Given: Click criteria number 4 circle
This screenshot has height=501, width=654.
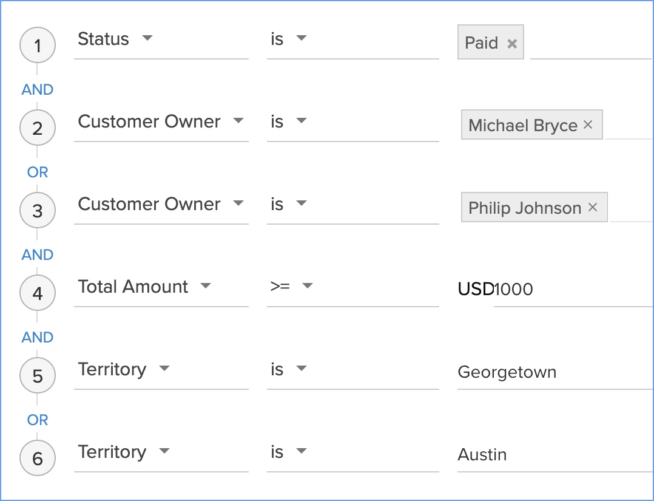Looking at the screenshot, I should [38, 293].
